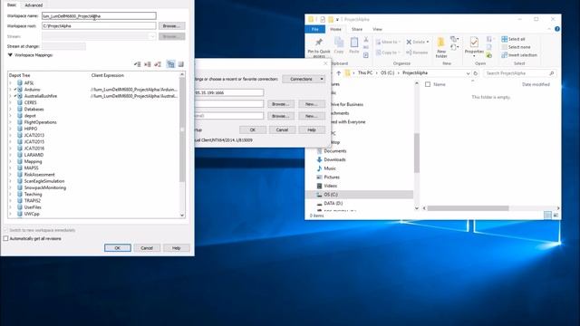The height and width of the screenshot is (326, 580).
Task: Click refresh icon beside Explorer address bar
Action: [x=476, y=73]
